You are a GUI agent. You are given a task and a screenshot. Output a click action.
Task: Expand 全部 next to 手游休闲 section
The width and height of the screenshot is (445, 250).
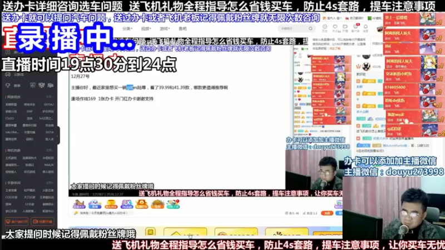(50, 183)
